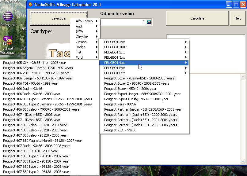Expand the PEUGEOT 8xx submenu
The height and width of the screenshot is (176, 247).
(x=144, y=73)
